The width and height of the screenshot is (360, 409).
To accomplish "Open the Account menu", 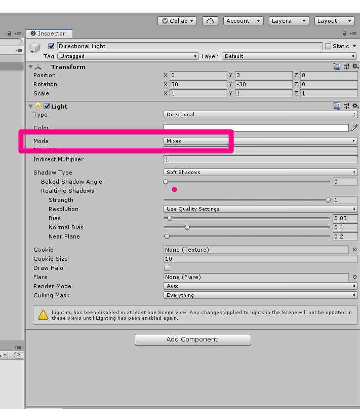I will coord(244,21).
